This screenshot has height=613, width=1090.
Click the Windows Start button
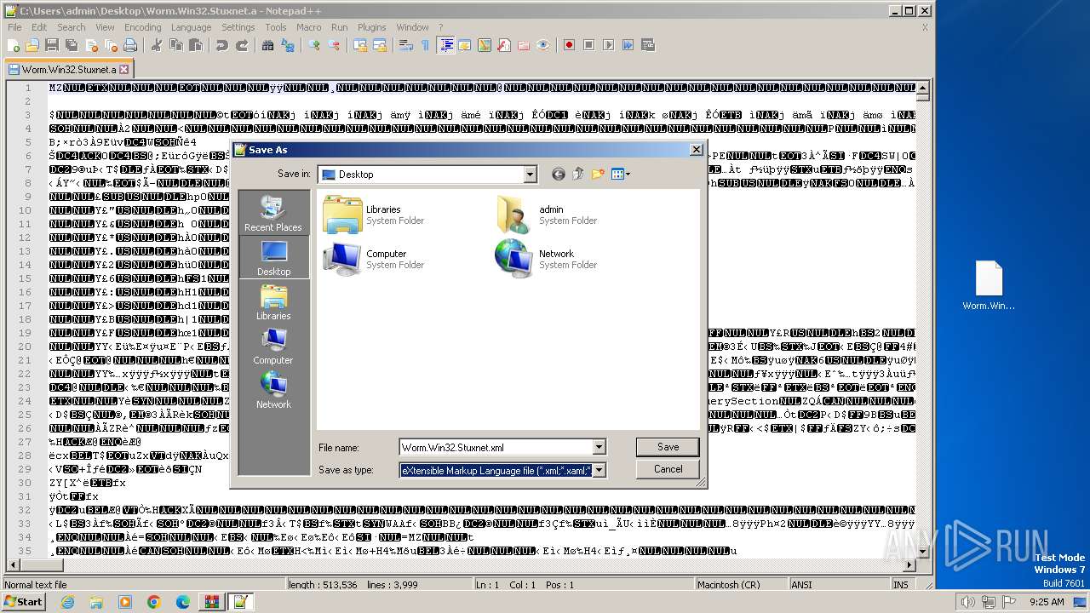pyautogui.click(x=24, y=601)
